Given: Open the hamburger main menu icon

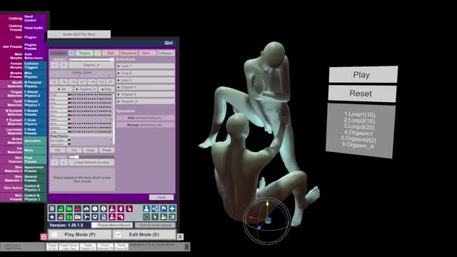Looking at the screenshot, I should pos(52,208).
